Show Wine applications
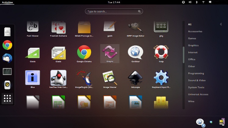 [x=191, y=101]
